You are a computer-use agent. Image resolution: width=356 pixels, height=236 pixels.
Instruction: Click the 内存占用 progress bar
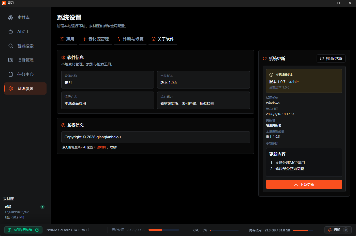303,230
